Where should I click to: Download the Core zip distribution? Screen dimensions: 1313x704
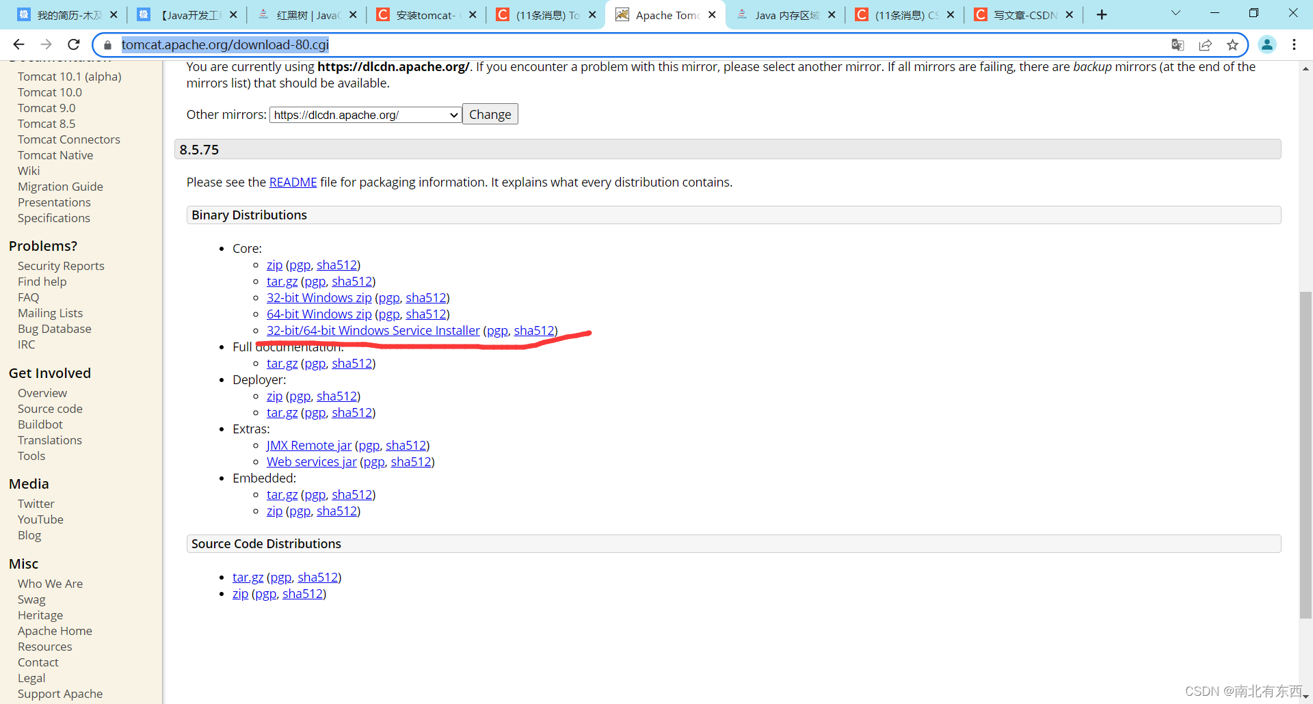tap(274, 265)
